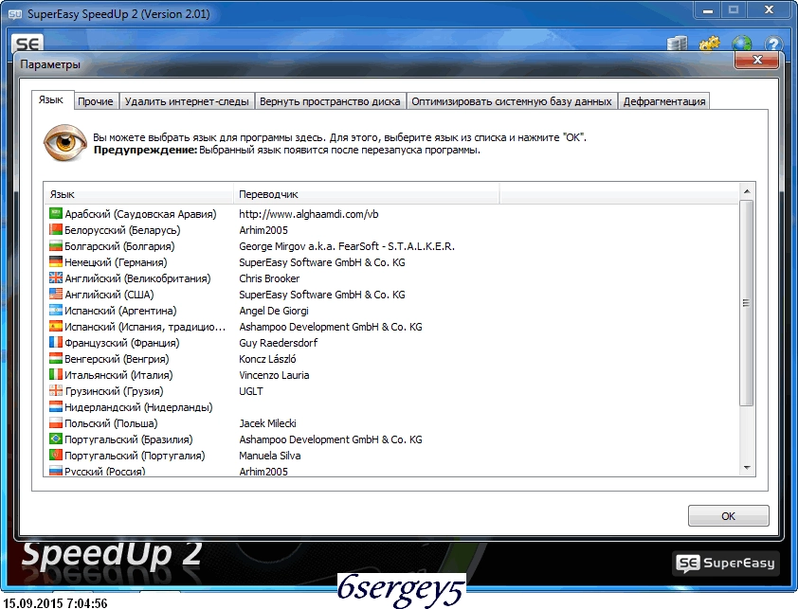Click the Spain flag icon
Screen dimensions: 798x609
pos(56,327)
